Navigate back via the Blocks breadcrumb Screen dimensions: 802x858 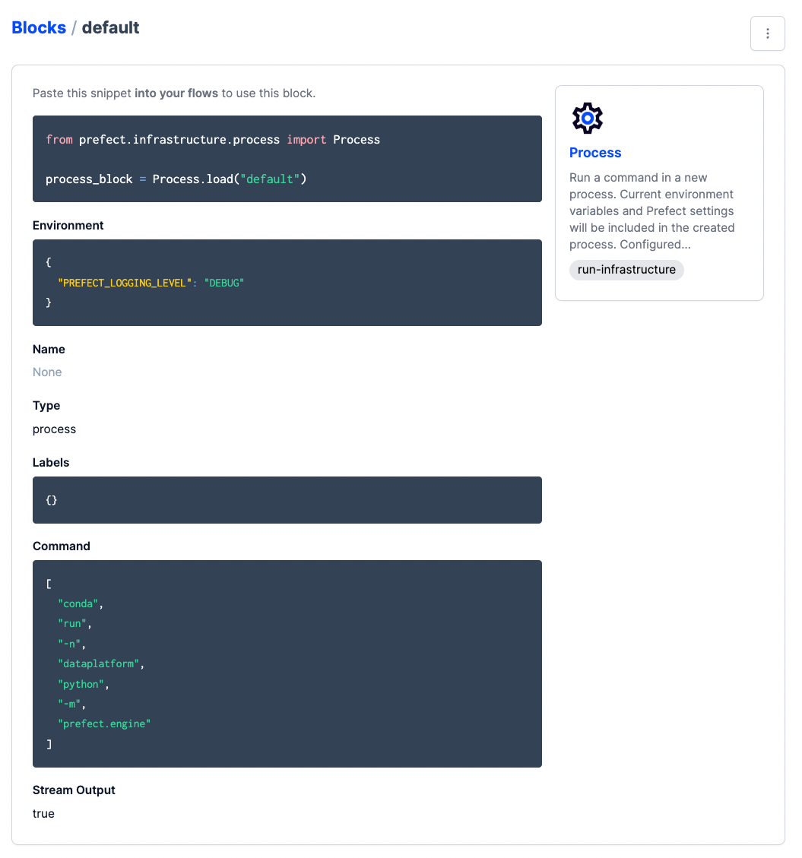[38, 27]
